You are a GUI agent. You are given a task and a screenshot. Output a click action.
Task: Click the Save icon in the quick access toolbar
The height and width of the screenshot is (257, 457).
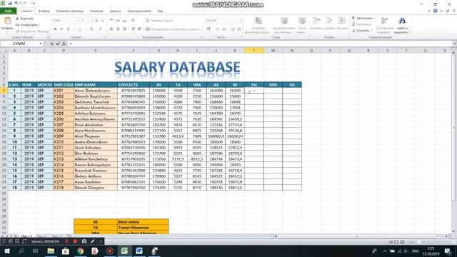(x=10, y=3)
